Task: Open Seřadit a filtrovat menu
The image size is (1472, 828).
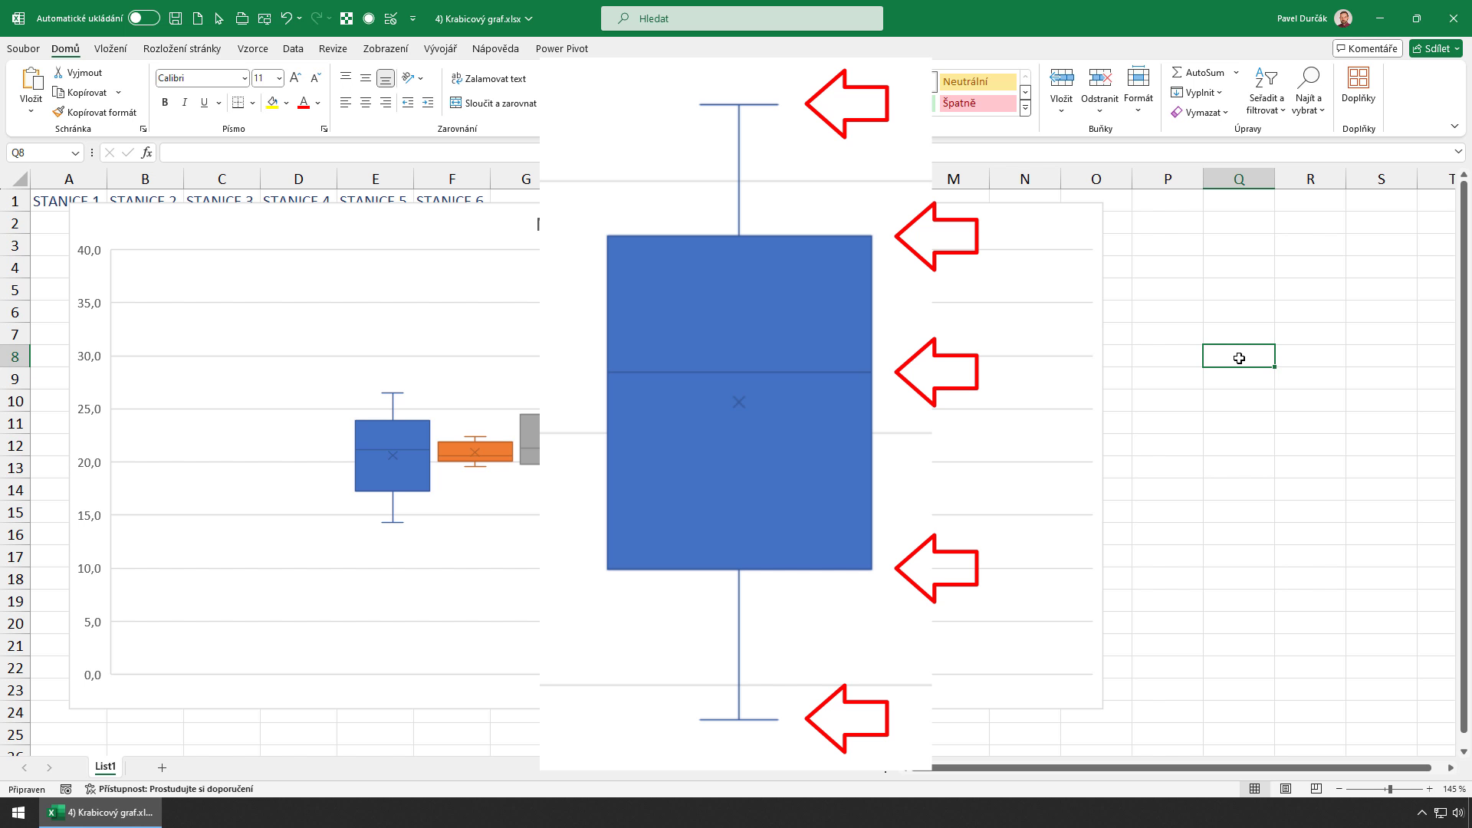Action: coord(1266,90)
